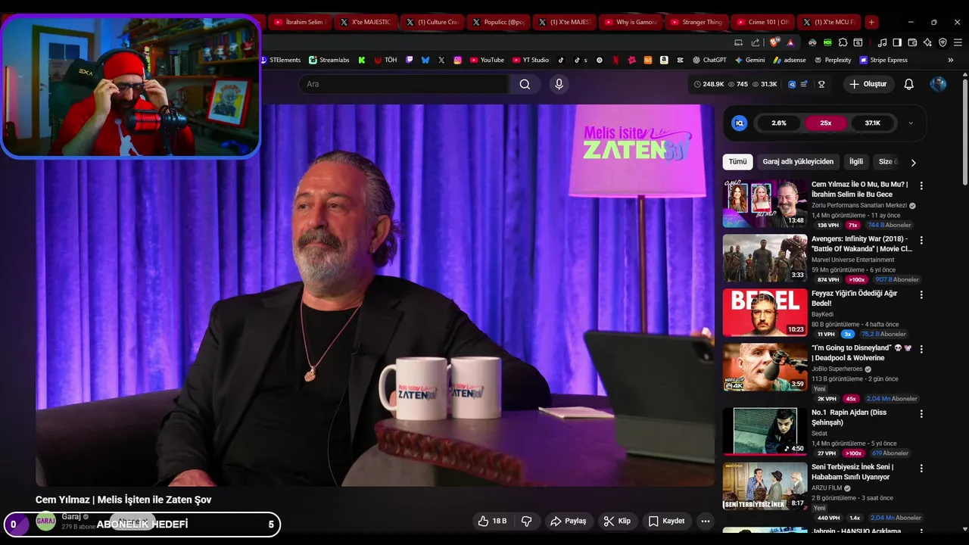Show more filter chips with right arrow
This screenshot has width=969, height=545.
tap(913, 162)
